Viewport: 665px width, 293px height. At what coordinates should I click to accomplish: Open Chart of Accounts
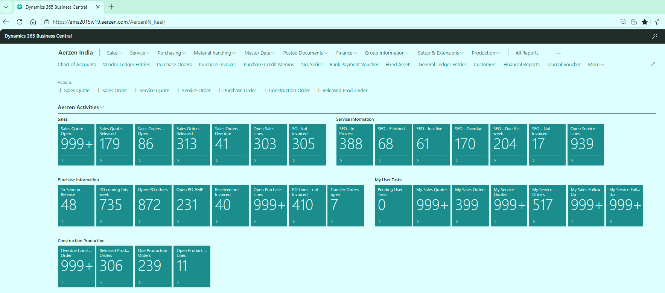point(77,65)
